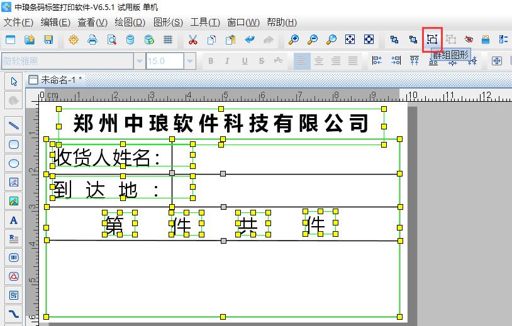The height and width of the screenshot is (326, 512).
Task: Click the plain magnifier zoom icon
Action: click(331, 40)
